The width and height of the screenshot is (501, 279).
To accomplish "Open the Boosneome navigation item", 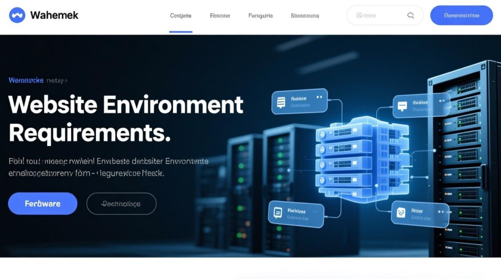I will tap(305, 16).
